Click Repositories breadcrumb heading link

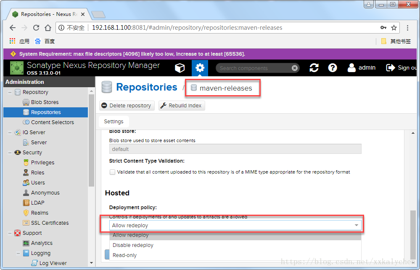click(147, 87)
